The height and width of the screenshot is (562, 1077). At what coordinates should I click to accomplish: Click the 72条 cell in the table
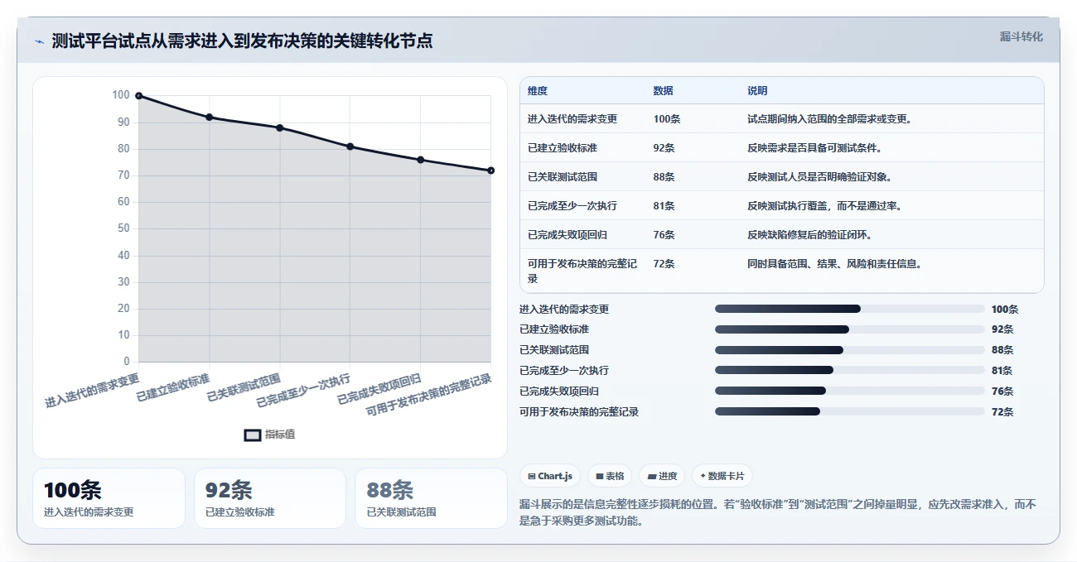click(x=664, y=264)
